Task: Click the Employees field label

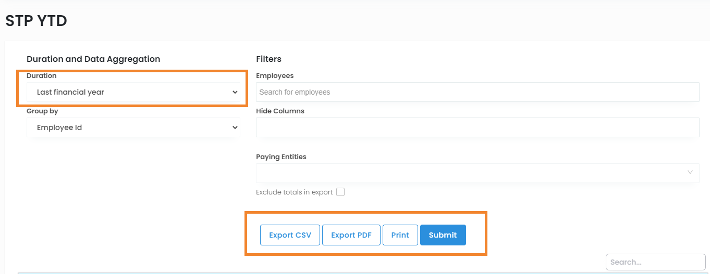Action: pos(275,75)
